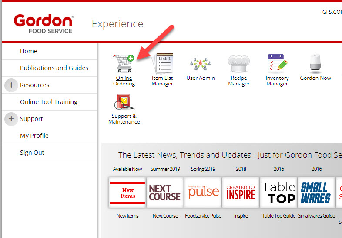Open Support in the sidebar
This screenshot has height=238, width=342.
click(31, 119)
